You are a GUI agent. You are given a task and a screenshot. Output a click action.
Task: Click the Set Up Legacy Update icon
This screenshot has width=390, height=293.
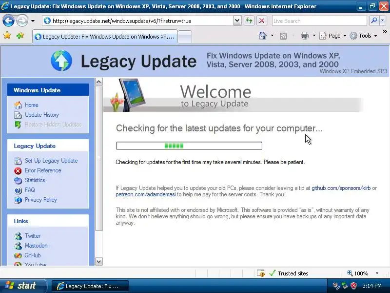(x=18, y=161)
